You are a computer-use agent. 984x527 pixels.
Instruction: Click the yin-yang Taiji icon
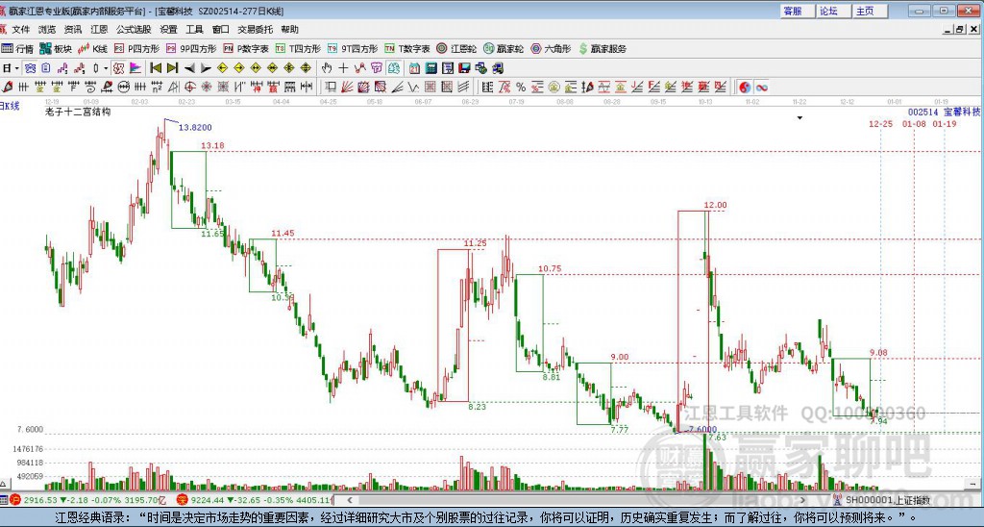[744, 88]
